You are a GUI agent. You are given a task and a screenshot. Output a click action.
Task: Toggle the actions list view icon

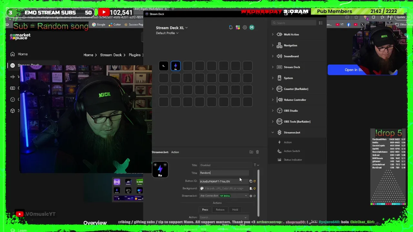click(x=321, y=23)
